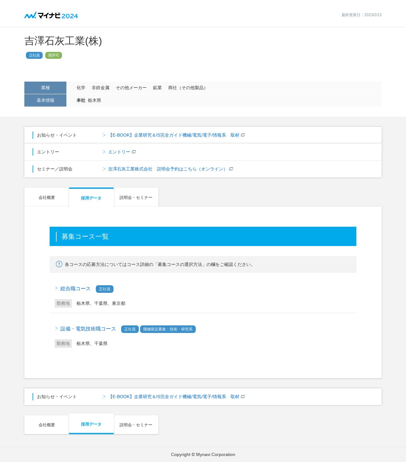Click 商社（その他製品） industry text
This screenshot has width=406, height=462.
click(188, 88)
